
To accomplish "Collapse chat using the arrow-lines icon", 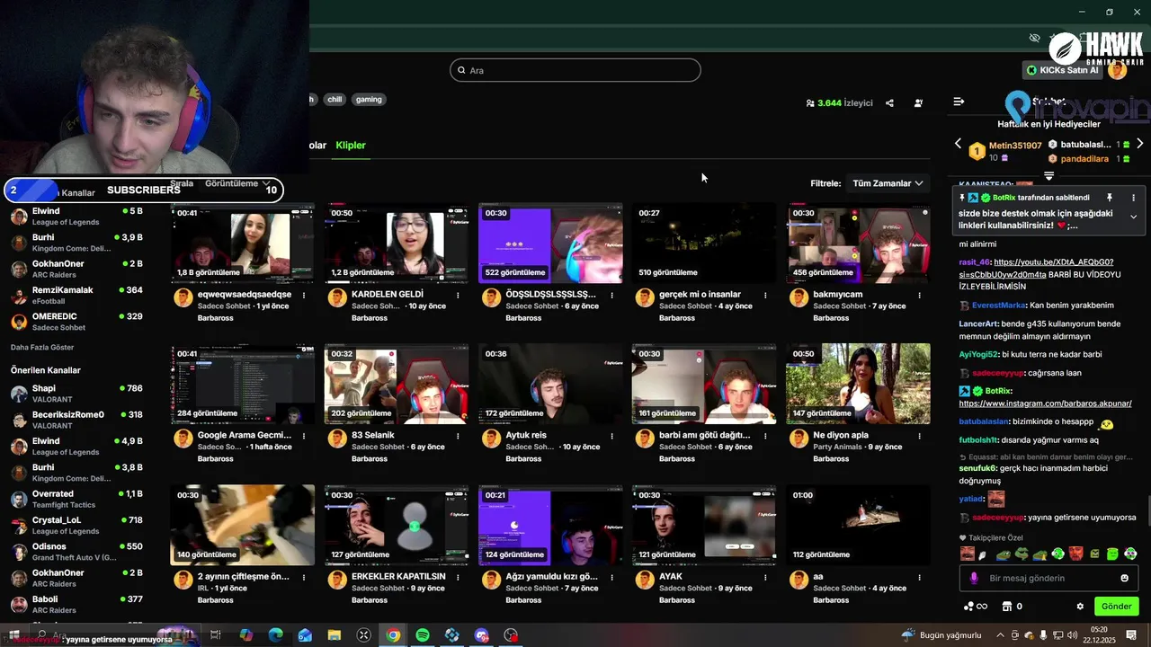I will tap(959, 102).
